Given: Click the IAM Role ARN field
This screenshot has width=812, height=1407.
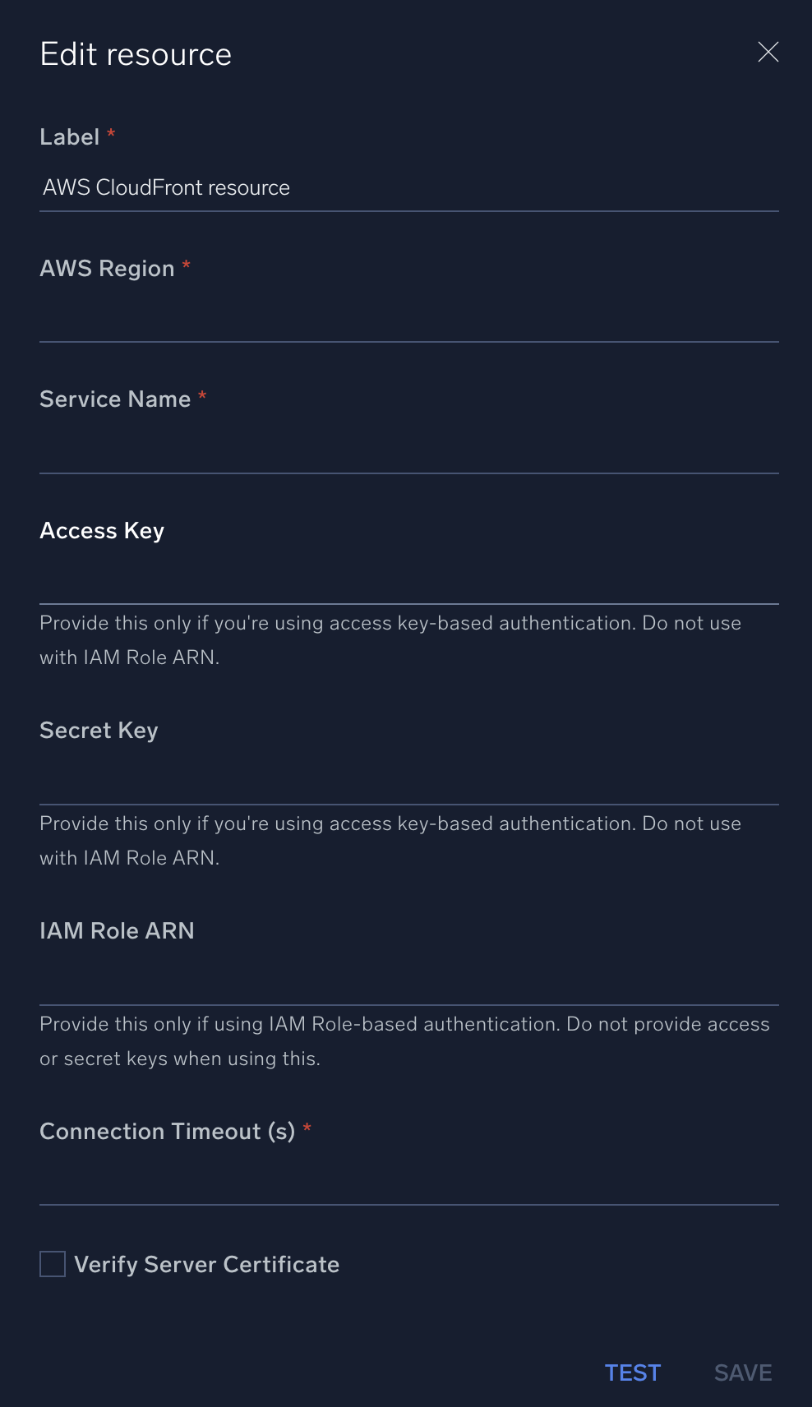Looking at the screenshot, I should coord(329,982).
